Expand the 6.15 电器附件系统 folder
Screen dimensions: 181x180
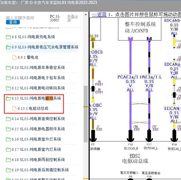click(38, 129)
